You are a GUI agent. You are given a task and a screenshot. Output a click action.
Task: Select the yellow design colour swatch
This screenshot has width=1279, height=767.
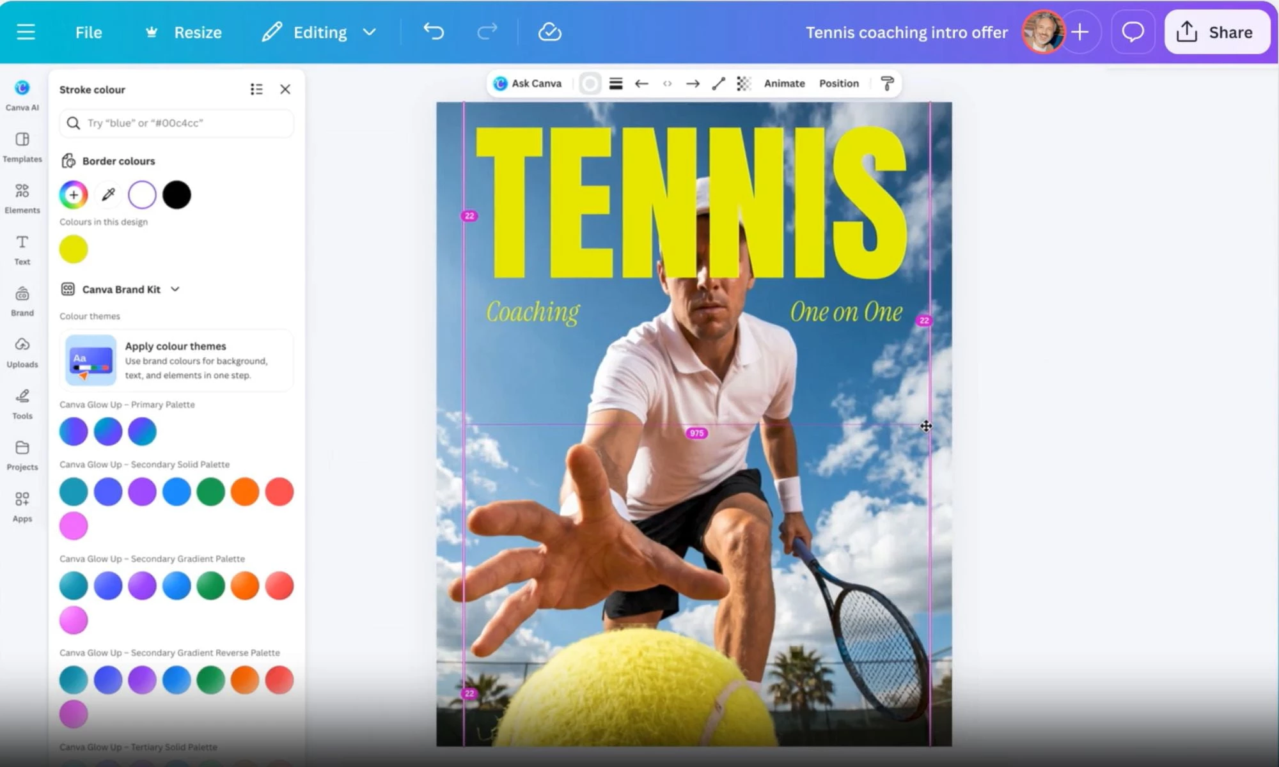click(74, 249)
